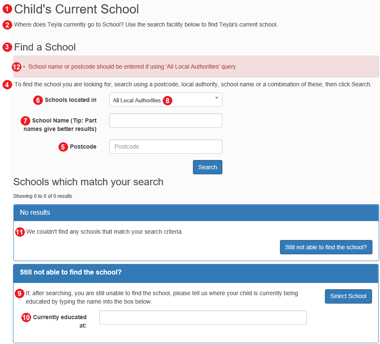
Task: Click the No results panel header
Action: pyautogui.click(x=196, y=213)
